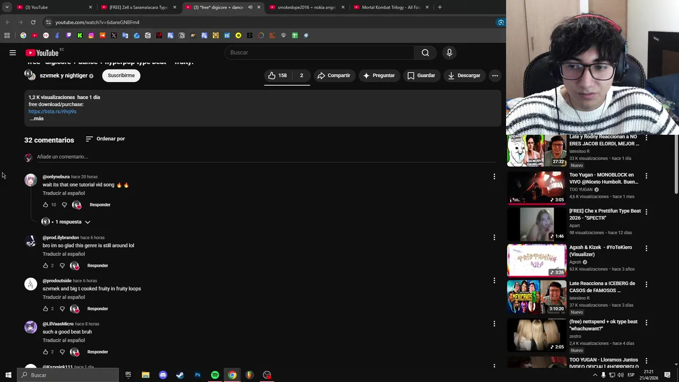The width and height of the screenshot is (679, 382).
Task: Open the X (Twitter) bookmark icon
Action: 114,36
